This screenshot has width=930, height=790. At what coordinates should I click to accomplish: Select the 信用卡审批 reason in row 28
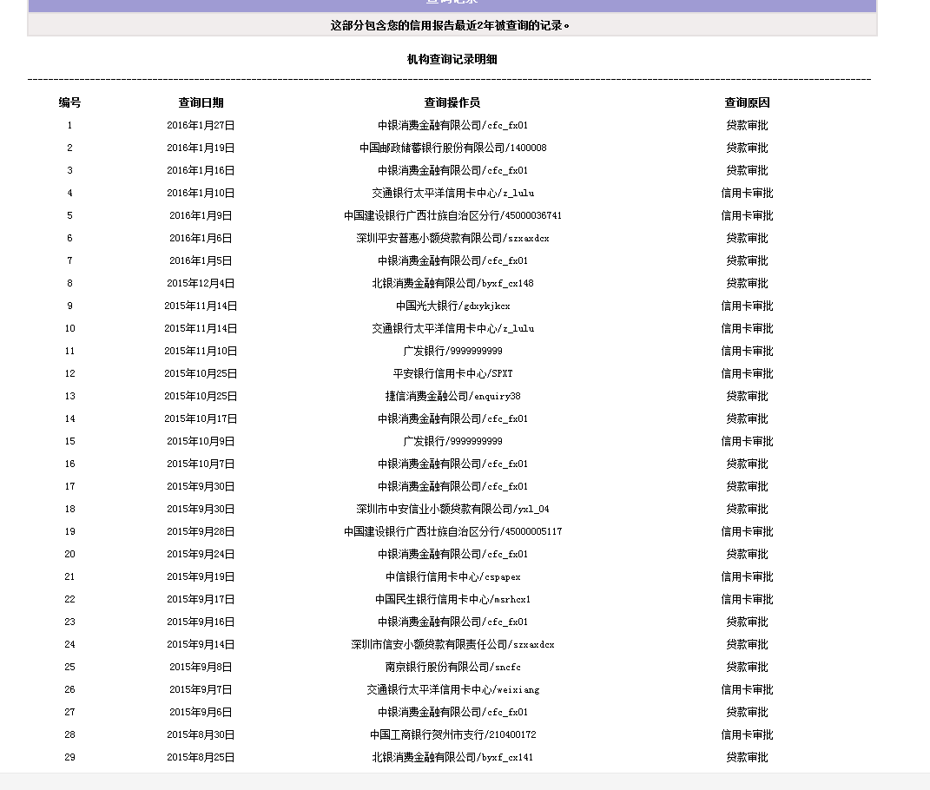click(747, 734)
